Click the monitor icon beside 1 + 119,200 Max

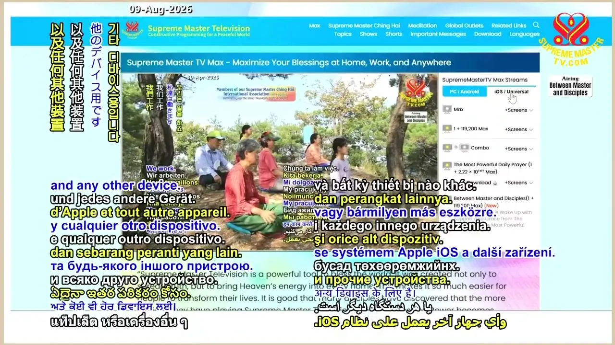pyautogui.click(x=447, y=129)
